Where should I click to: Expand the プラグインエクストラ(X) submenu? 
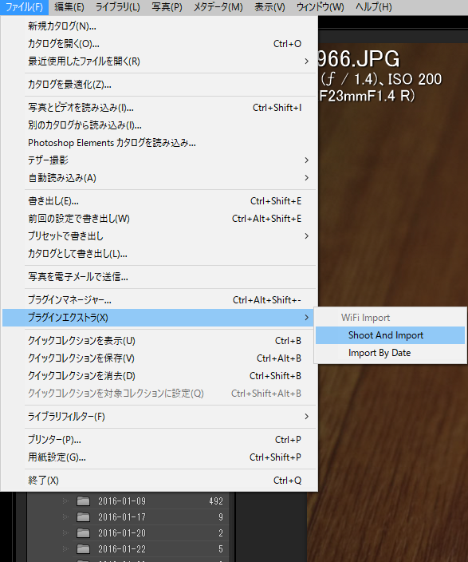pos(159,318)
